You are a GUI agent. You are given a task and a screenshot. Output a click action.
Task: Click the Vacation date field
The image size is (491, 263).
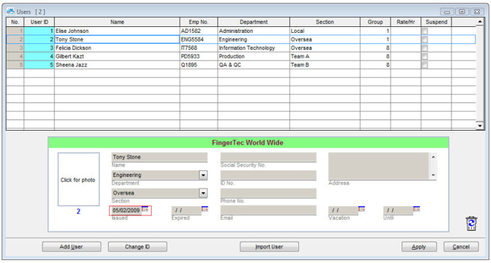[343, 210]
